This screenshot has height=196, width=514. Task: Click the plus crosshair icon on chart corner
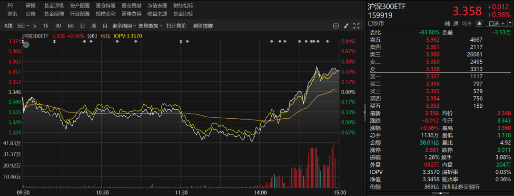(26, 45)
